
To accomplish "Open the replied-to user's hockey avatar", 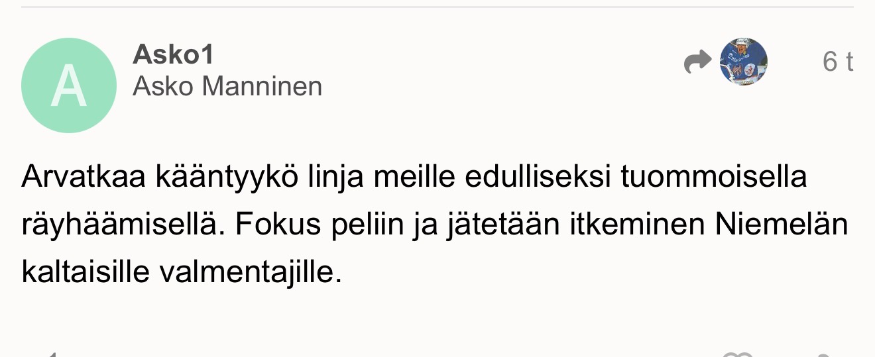I will point(743,62).
